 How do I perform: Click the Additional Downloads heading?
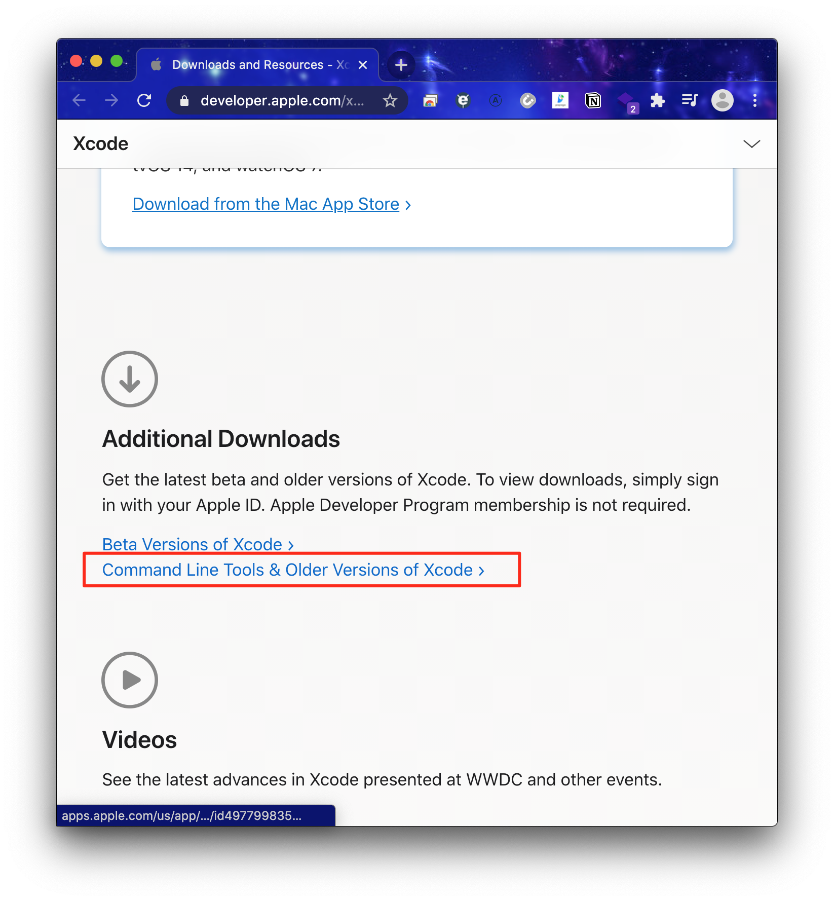(221, 439)
